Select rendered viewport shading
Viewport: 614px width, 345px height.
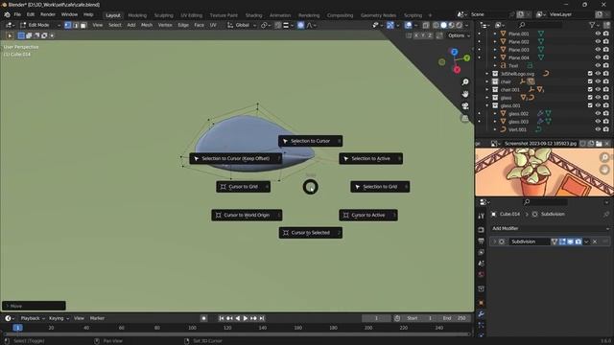point(460,25)
